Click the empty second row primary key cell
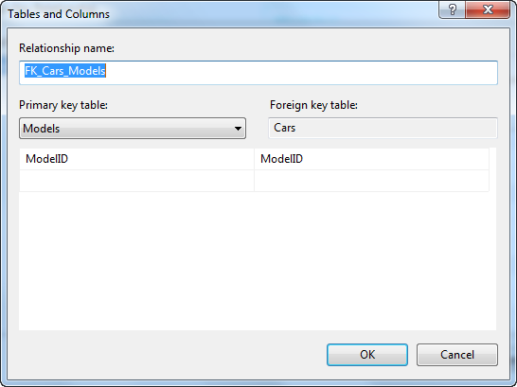The width and height of the screenshot is (517, 387). pos(136,181)
